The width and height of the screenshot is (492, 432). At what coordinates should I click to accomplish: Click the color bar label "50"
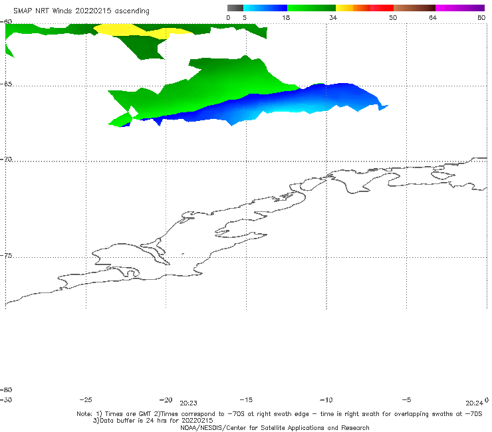coord(393,18)
